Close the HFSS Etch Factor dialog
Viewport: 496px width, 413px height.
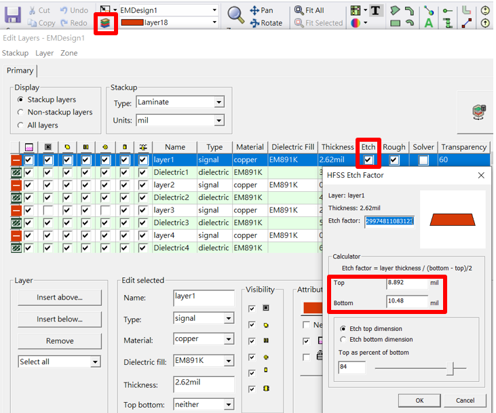tap(481, 175)
